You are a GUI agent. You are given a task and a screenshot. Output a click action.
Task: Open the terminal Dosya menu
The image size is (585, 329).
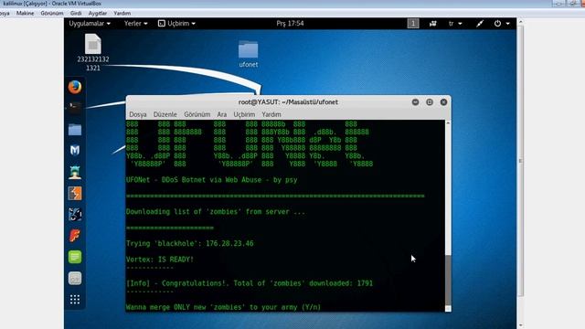[138, 114]
